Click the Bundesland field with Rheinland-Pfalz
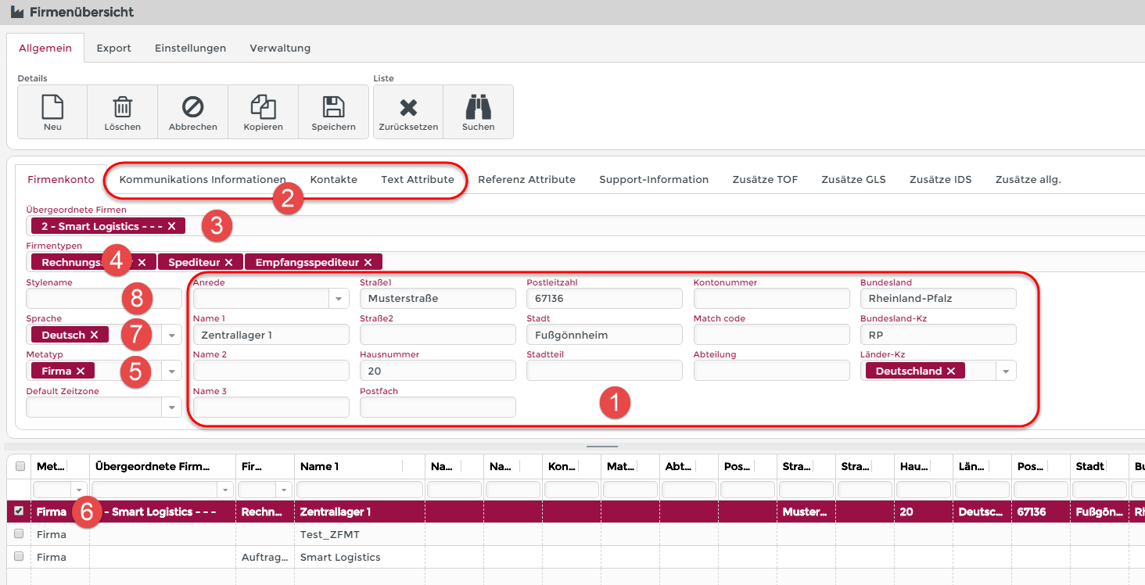 (x=939, y=299)
